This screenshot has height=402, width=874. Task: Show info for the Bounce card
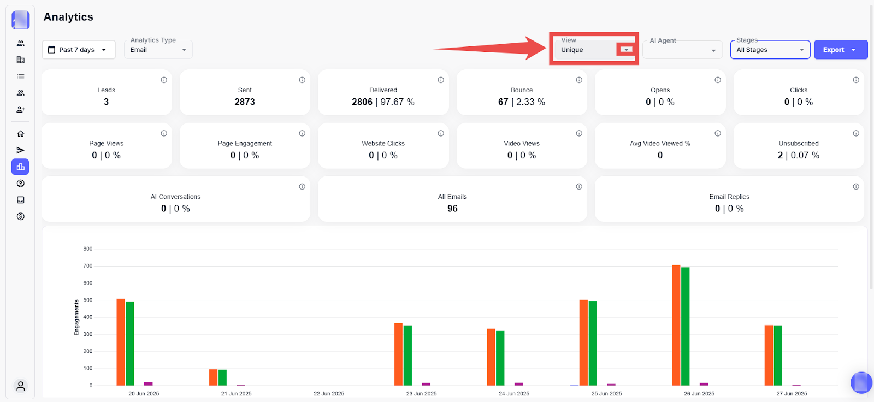(579, 80)
